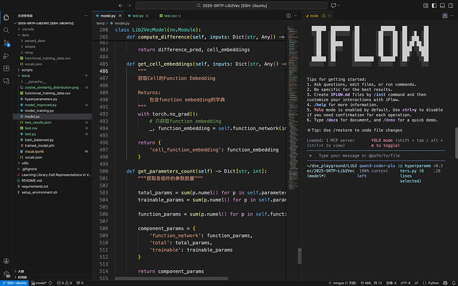
Task: Switch to the test.csv editor tab
Action: click(170, 16)
